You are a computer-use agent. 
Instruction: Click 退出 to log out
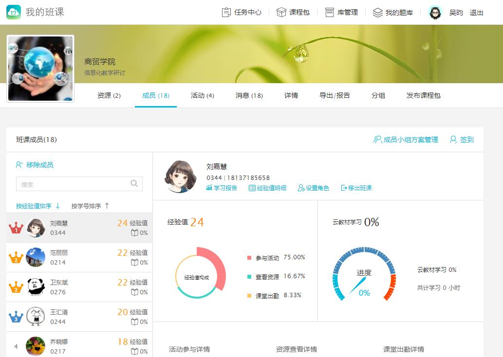[476, 13]
